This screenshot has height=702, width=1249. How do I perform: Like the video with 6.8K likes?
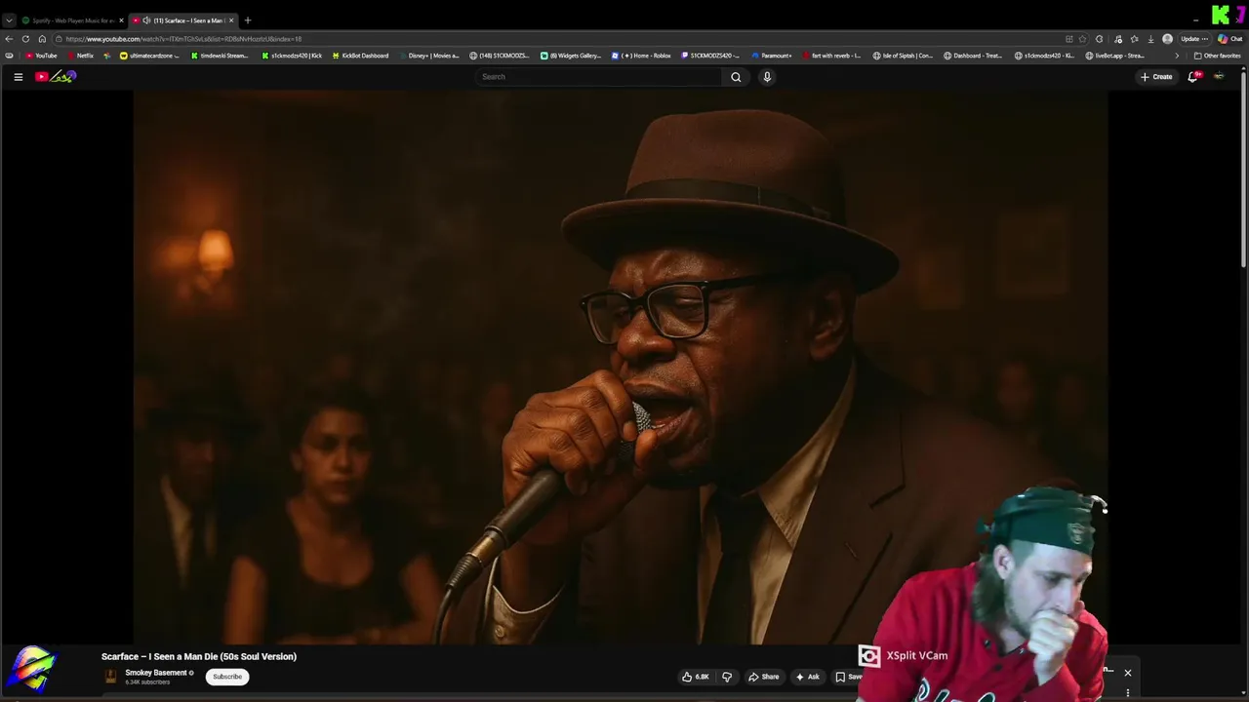[x=696, y=677]
